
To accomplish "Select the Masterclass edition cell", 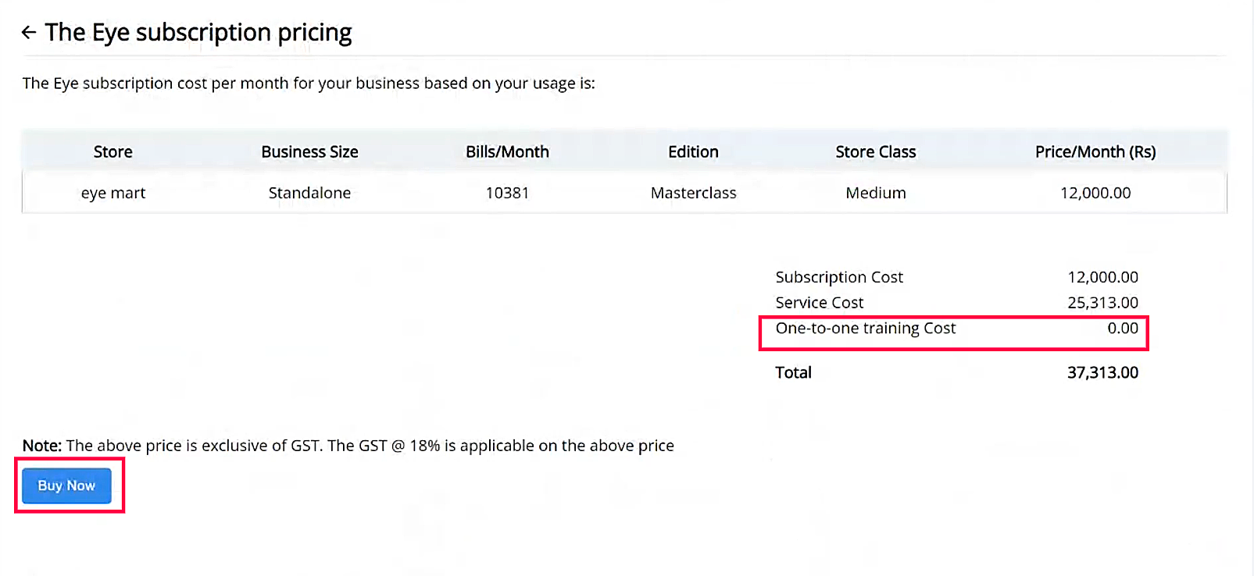I will 693,193.
